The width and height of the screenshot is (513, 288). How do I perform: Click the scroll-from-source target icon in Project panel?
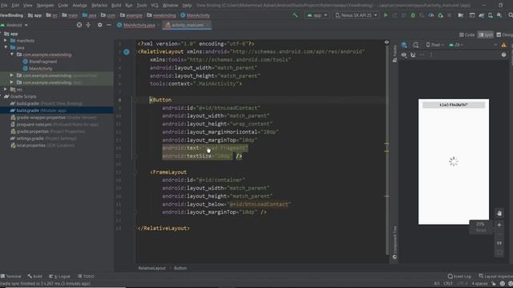pos(79,25)
